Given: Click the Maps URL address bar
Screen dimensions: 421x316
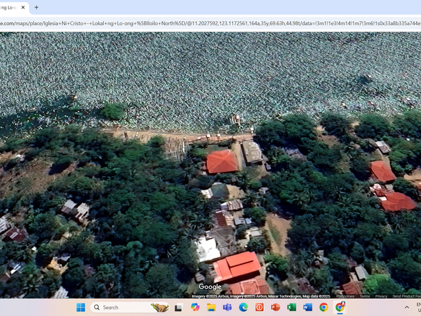Looking at the screenshot, I should [210, 24].
